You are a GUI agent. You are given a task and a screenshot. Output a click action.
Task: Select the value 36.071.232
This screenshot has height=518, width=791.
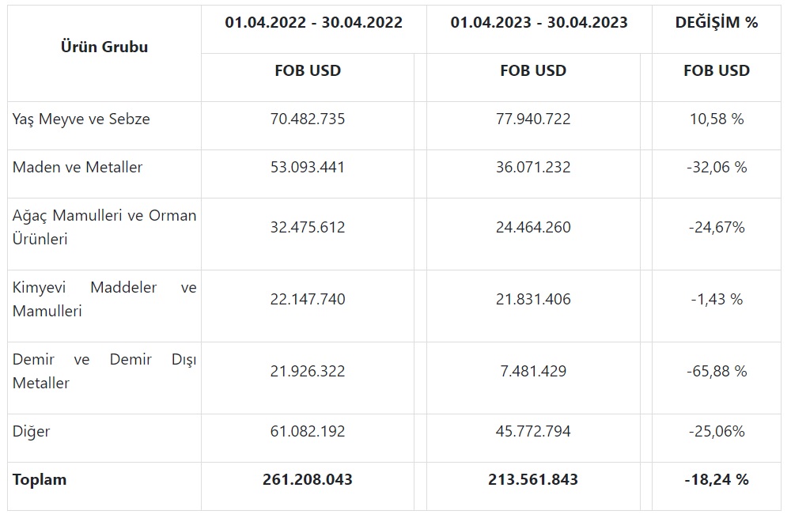pos(533,168)
